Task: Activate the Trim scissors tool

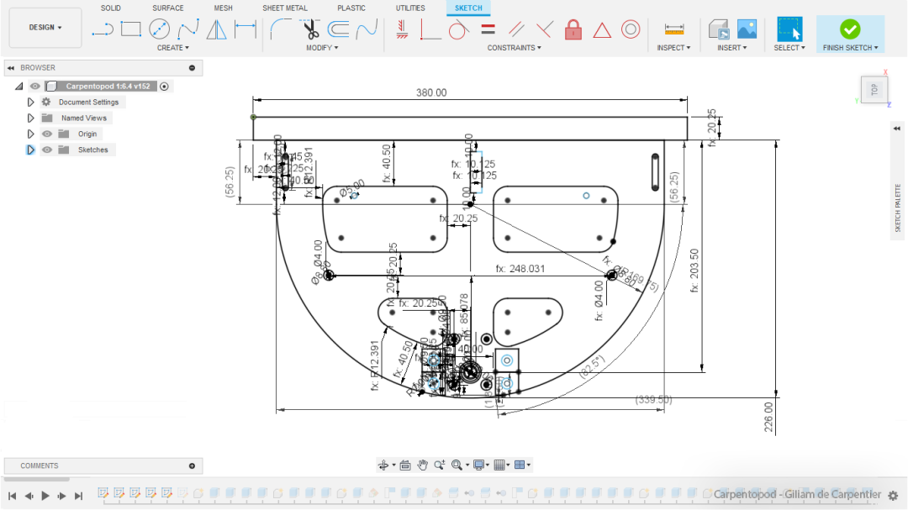Action: coord(309,30)
